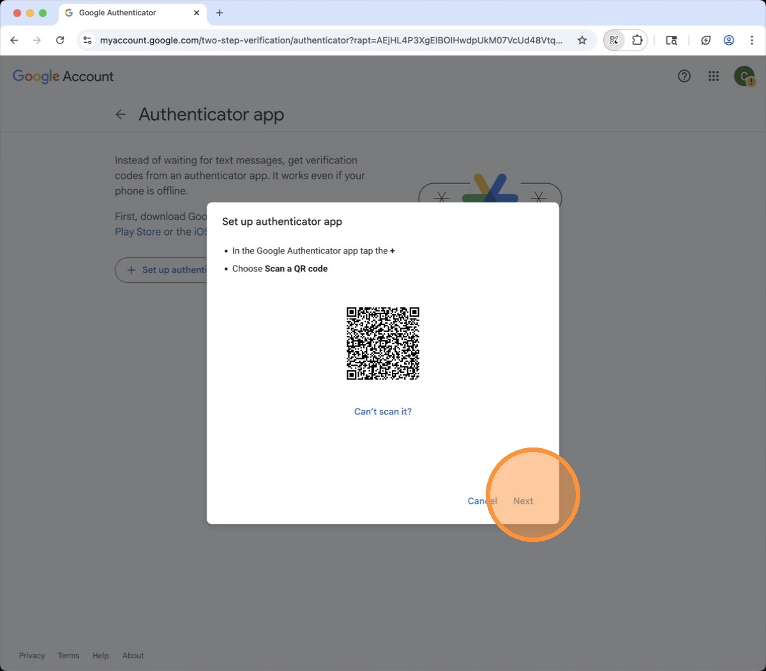Open Google Account avatar
This screenshot has width=766, height=671.
744,76
